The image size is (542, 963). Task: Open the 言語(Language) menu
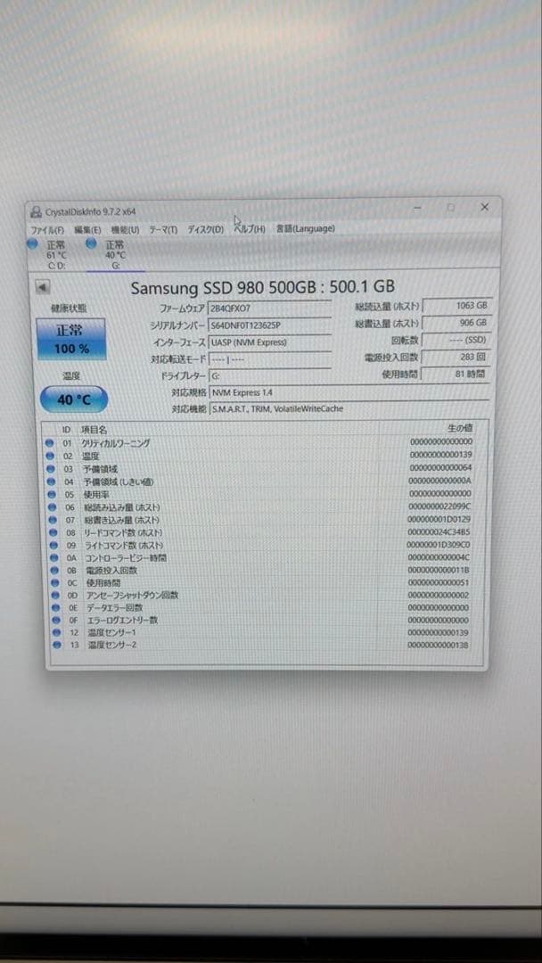[x=305, y=228]
